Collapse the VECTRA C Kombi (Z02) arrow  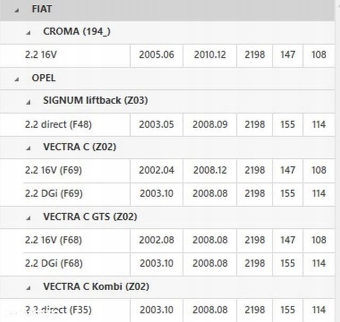(29, 287)
